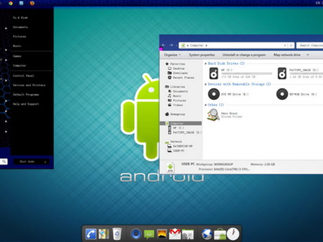Open Pictures from the Start menu

[19, 36]
